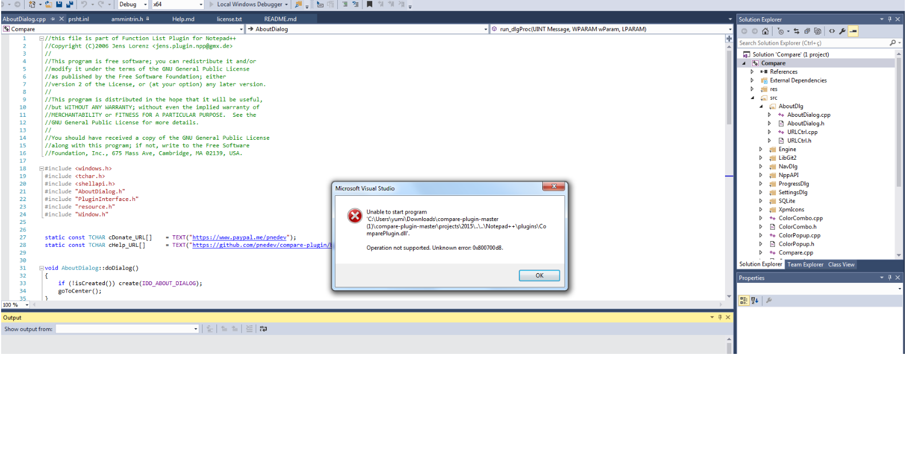
Task: Open the paypal.me/pnedev link in code
Action: pos(239,237)
